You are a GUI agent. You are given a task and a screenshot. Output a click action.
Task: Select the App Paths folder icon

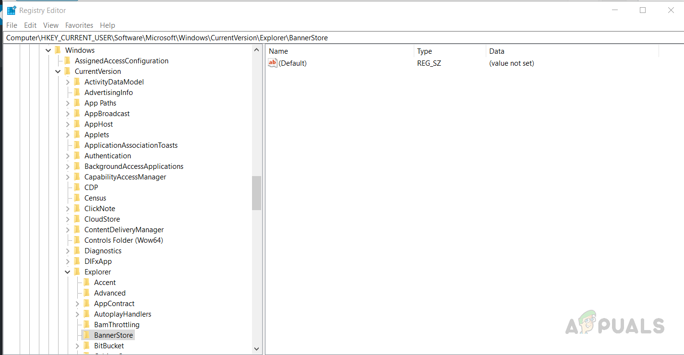click(77, 103)
